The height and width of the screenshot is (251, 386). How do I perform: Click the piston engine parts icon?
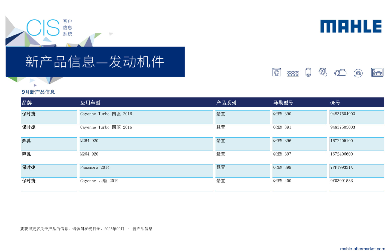276,72
